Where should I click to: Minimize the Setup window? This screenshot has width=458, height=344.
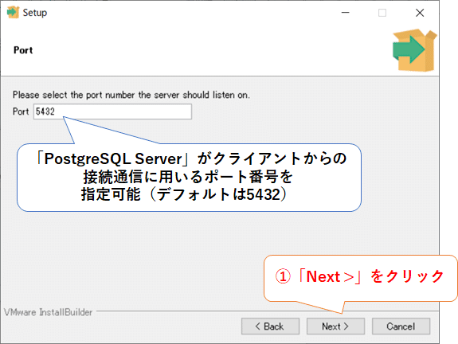click(x=345, y=13)
